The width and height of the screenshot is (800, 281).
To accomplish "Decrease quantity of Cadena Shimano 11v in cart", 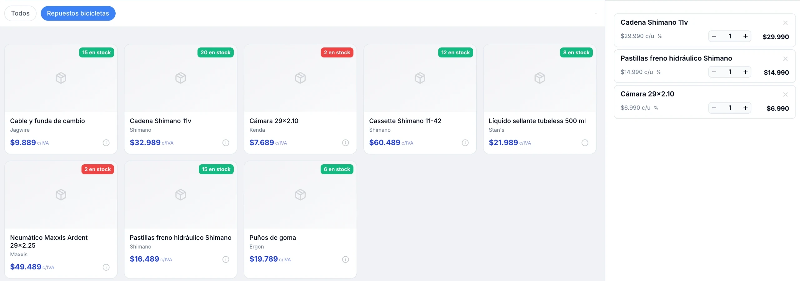I will (714, 36).
